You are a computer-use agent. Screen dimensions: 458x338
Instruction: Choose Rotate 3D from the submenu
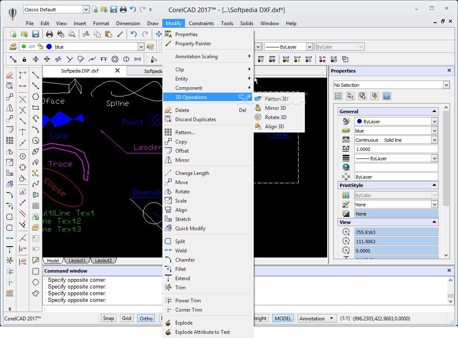pyautogui.click(x=279, y=117)
